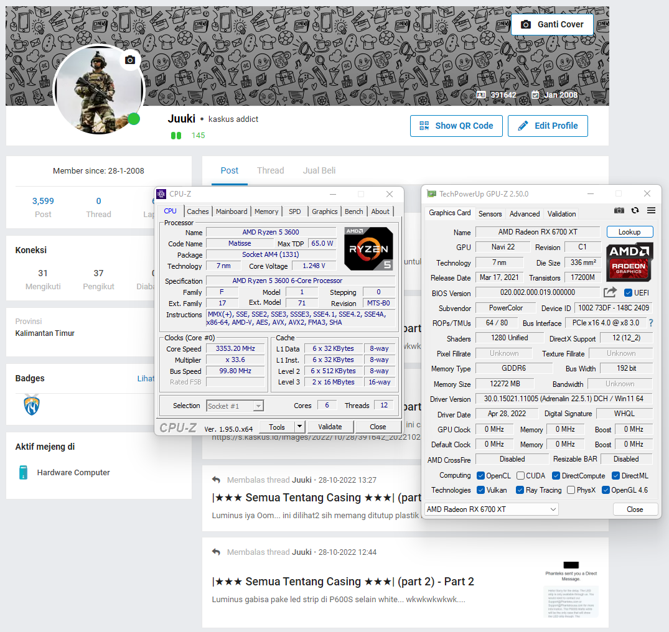Expand the AMD Radeon RX 6700 XT GPU dropdown

tap(492, 509)
